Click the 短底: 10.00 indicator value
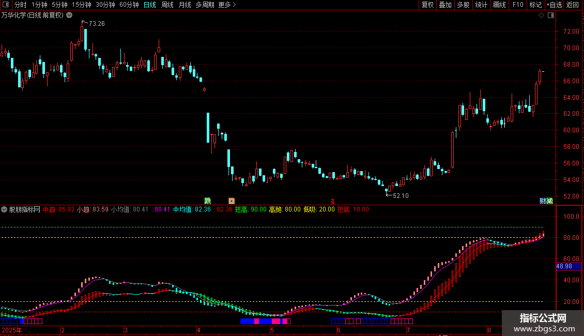 point(353,209)
